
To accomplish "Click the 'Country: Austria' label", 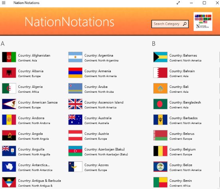I will (x=97, y=134).
